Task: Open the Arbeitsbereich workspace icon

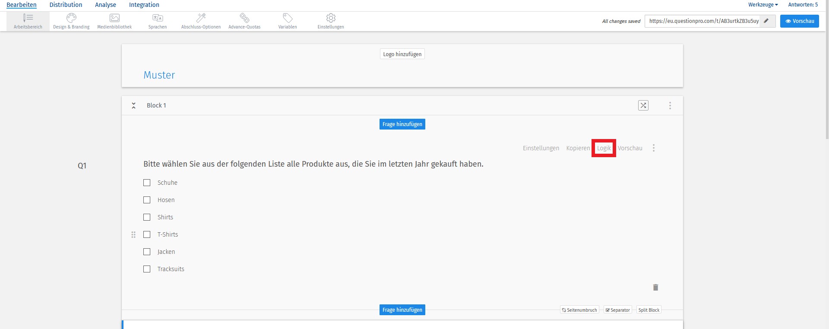Action: pos(28,18)
